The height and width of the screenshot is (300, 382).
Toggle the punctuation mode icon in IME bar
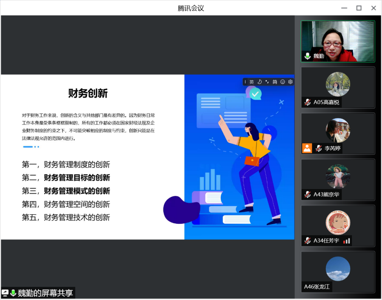click(267, 82)
